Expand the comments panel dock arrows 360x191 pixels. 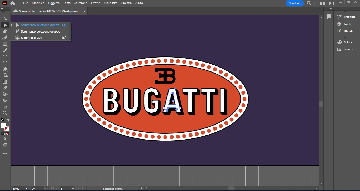pos(331,9)
